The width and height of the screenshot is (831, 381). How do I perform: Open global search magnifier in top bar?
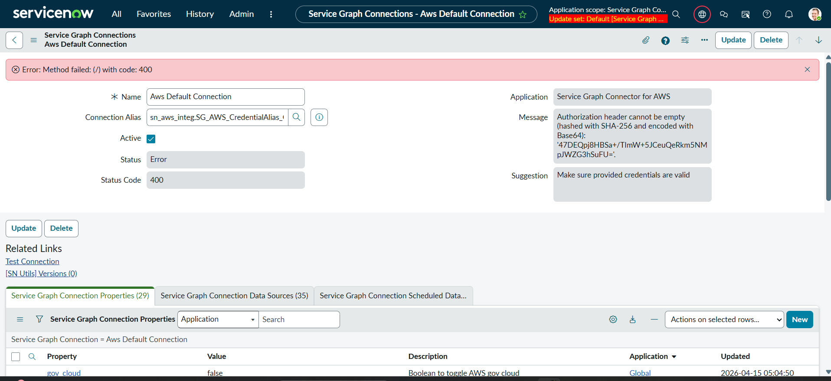point(676,14)
